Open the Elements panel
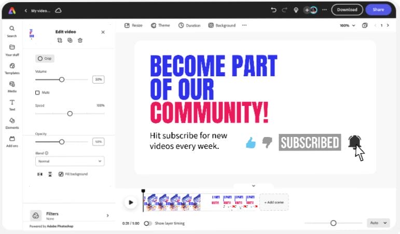 pyautogui.click(x=12, y=123)
